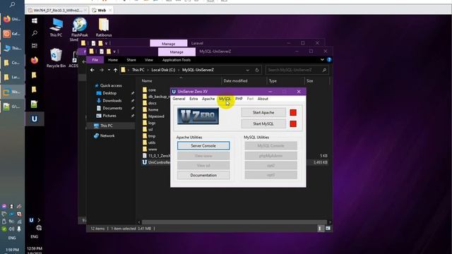Viewport: 452px width, 254px height.
Task: Open the Extra menu in UniServer
Action: [x=194, y=99]
